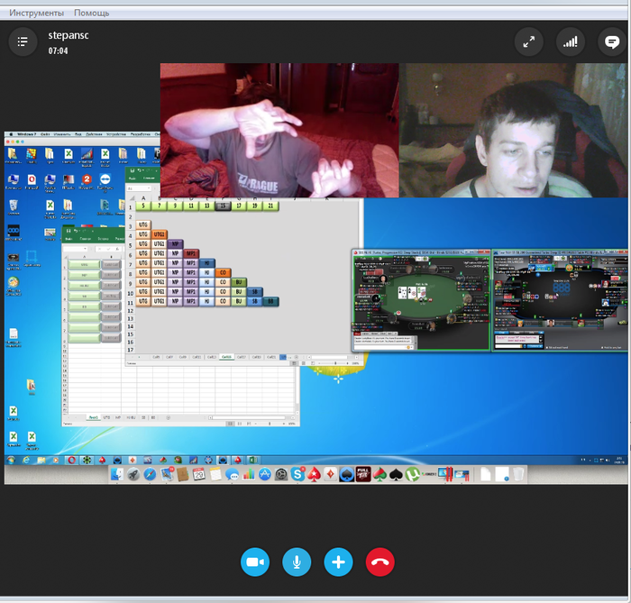Click the stepansc contact name
The height and width of the screenshot is (603, 631).
tap(69, 35)
